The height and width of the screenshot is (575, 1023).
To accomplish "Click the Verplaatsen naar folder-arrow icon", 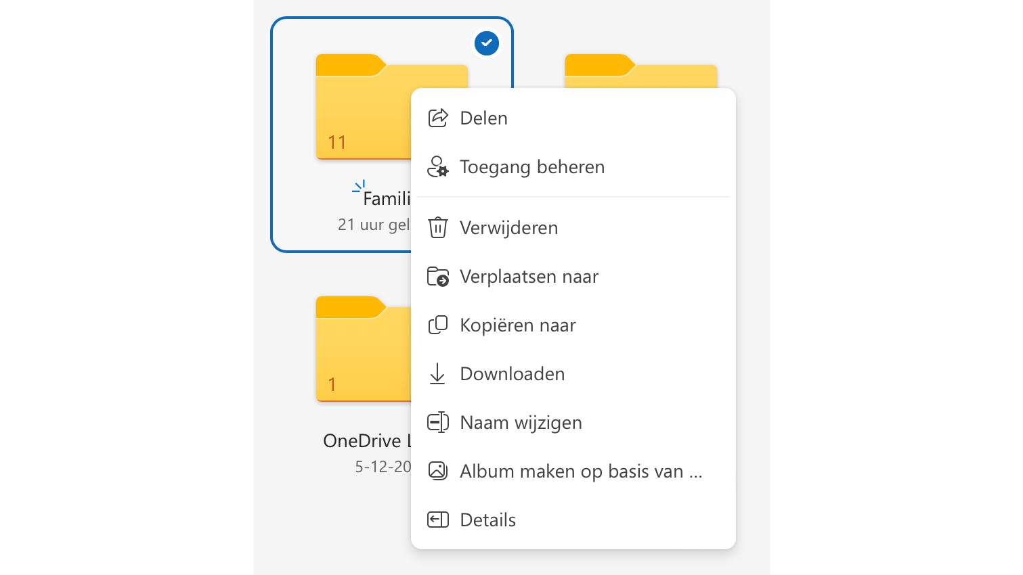I will (438, 276).
